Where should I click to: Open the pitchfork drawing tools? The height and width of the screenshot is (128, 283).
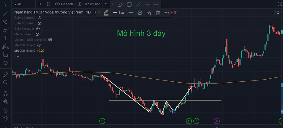pyautogui.click(x=5, y=22)
